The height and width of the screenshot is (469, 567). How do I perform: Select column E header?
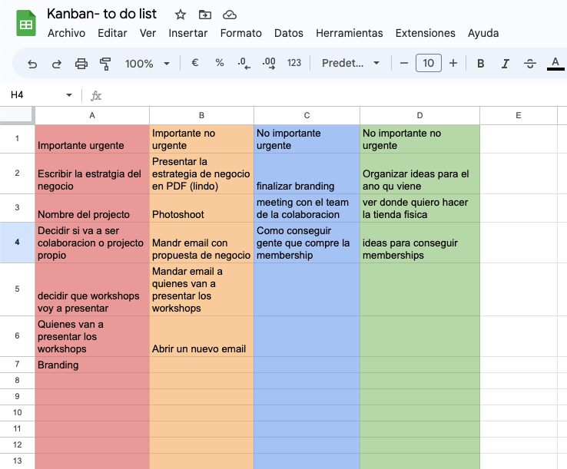pos(519,115)
